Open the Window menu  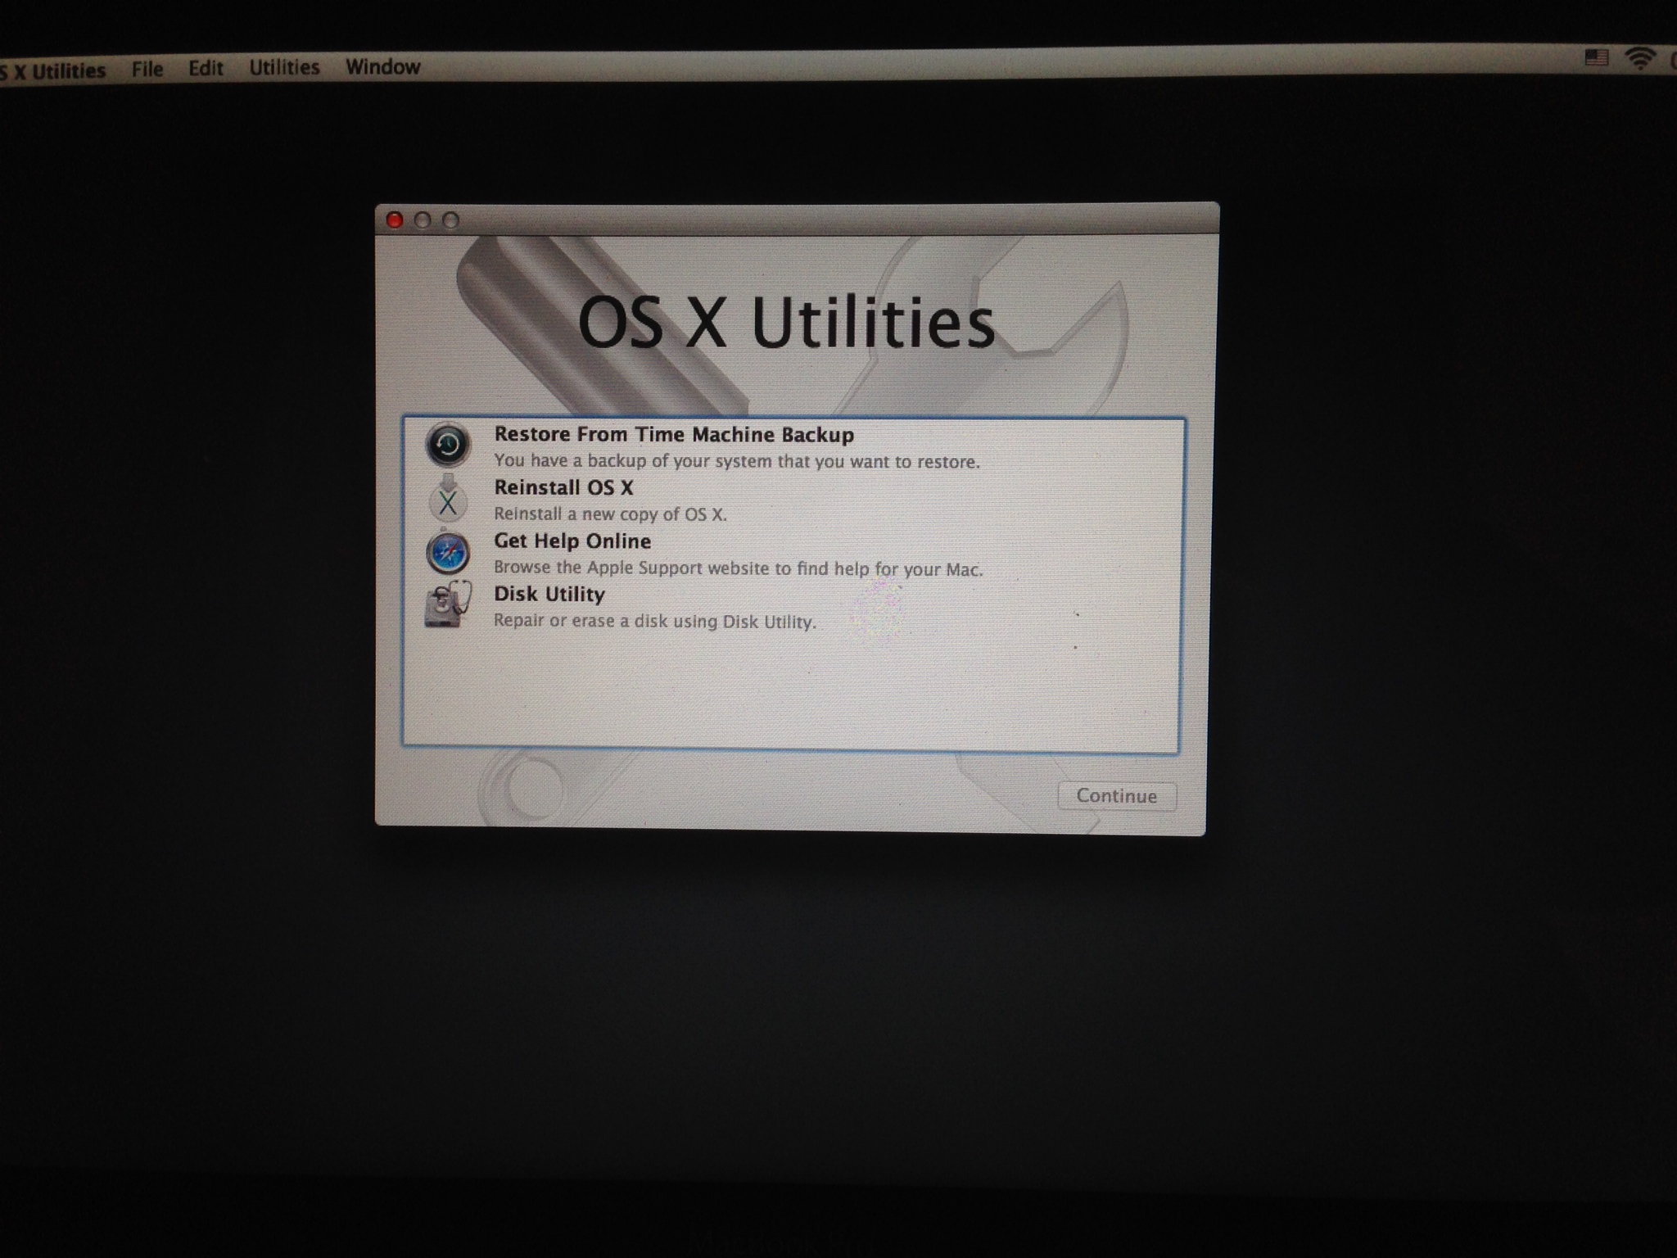tap(382, 66)
